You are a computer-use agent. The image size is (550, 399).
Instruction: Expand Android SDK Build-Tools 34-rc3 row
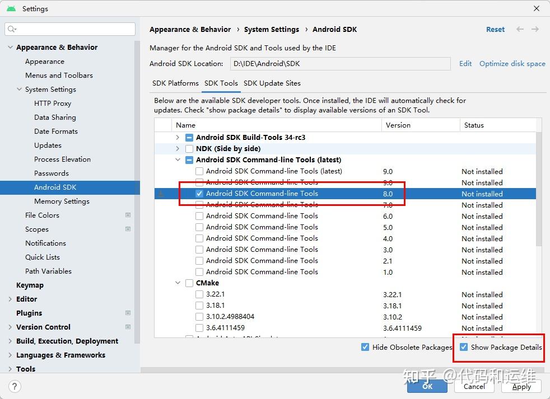pyautogui.click(x=178, y=138)
